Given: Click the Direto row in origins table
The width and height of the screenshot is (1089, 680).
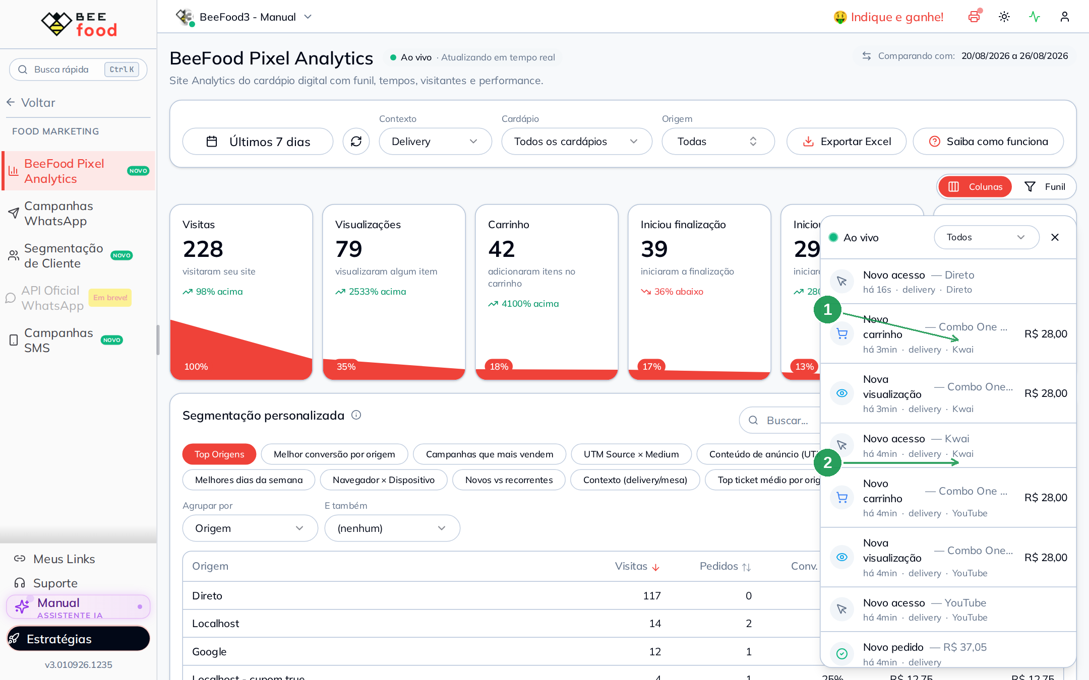Looking at the screenshot, I should [501, 596].
